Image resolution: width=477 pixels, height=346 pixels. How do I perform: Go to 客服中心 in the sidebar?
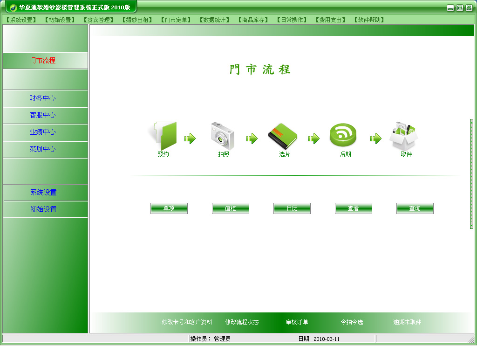click(x=45, y=116)
